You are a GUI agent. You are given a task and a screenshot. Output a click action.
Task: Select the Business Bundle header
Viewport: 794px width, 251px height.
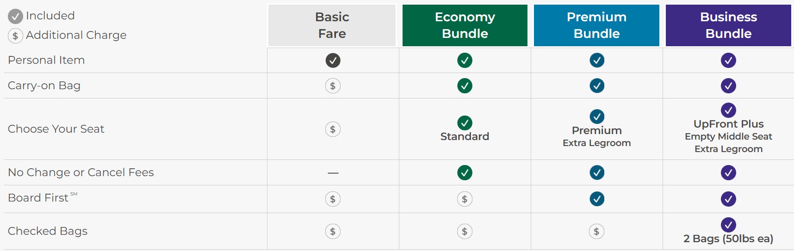click(x=728, y=25)
